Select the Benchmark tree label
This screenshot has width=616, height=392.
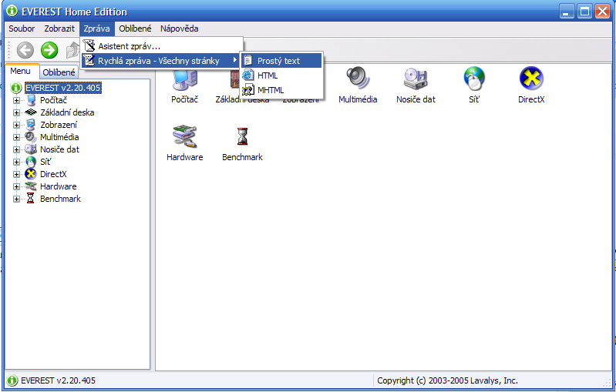point(60,199)
